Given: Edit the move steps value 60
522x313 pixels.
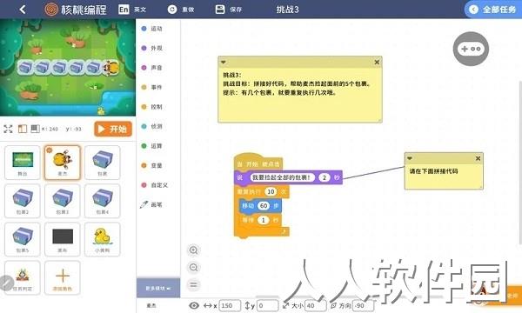Looking at the screenshot, I should (x=264, y=206).
